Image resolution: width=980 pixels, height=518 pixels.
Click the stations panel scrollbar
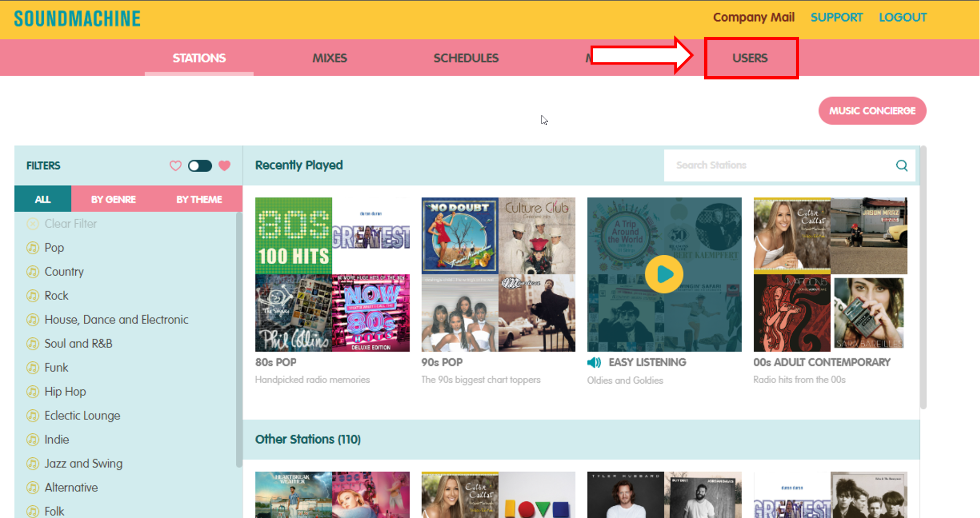point(923,277)
